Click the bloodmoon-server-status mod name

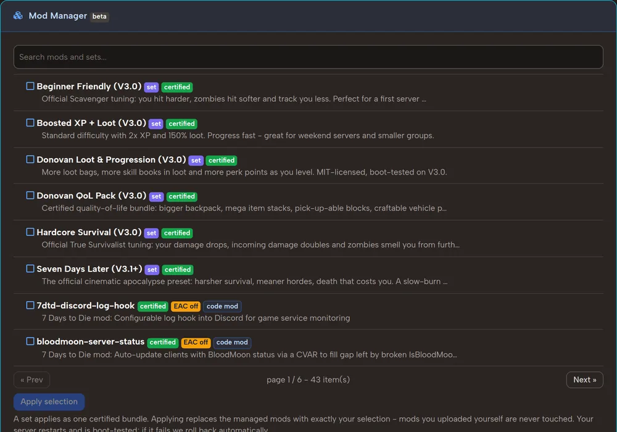click(x=91, y=341)
